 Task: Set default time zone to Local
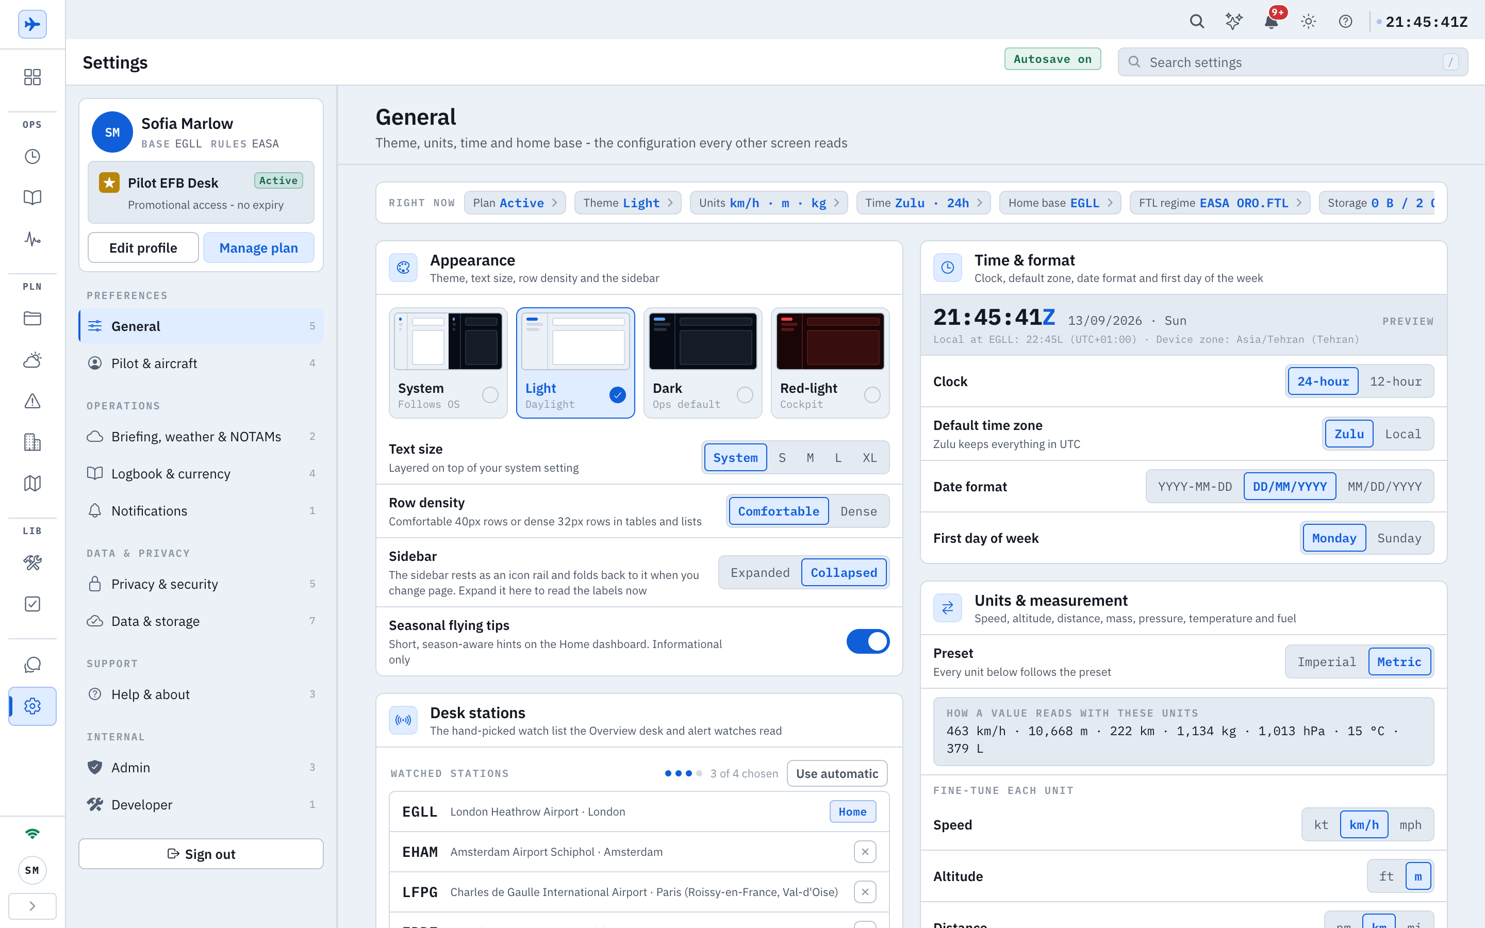tap(1403, 434)
